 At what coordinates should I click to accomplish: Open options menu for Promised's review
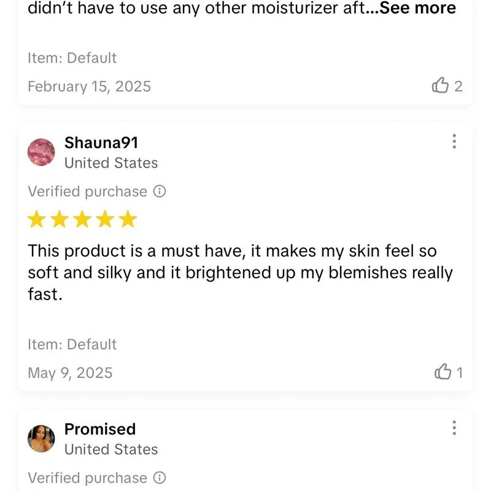454,428
